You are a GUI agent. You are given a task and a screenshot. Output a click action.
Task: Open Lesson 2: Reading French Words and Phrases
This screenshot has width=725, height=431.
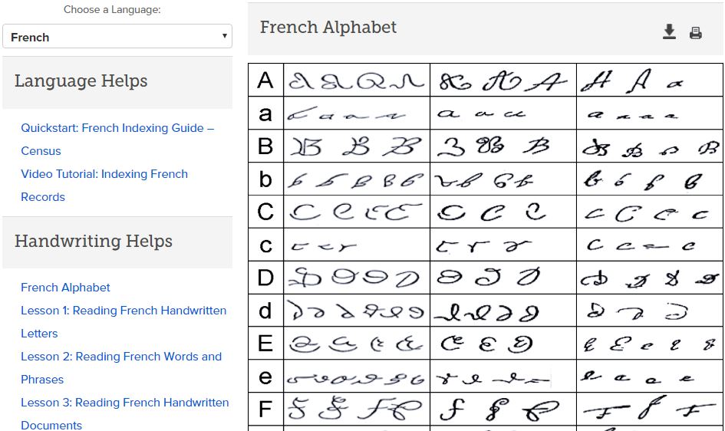click(121, 367)
